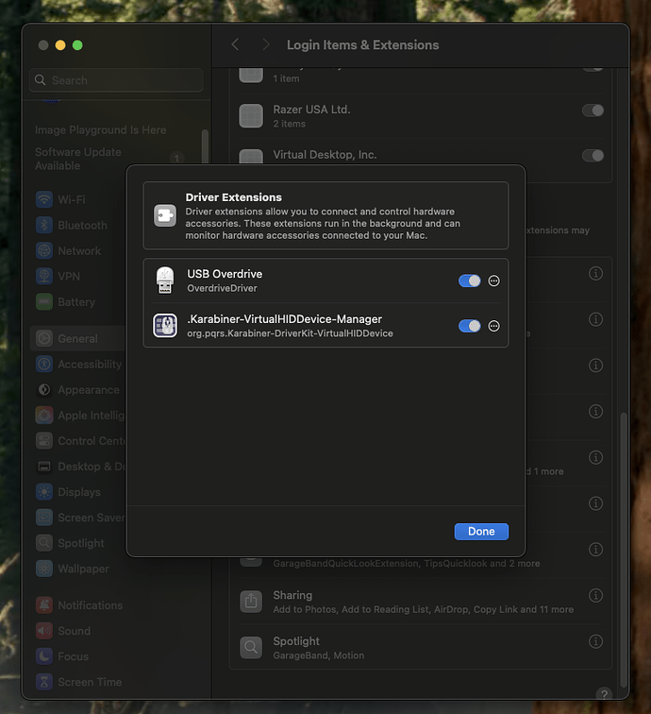
Task: Click the Screen Time sidebar icon
Action: 44,682
